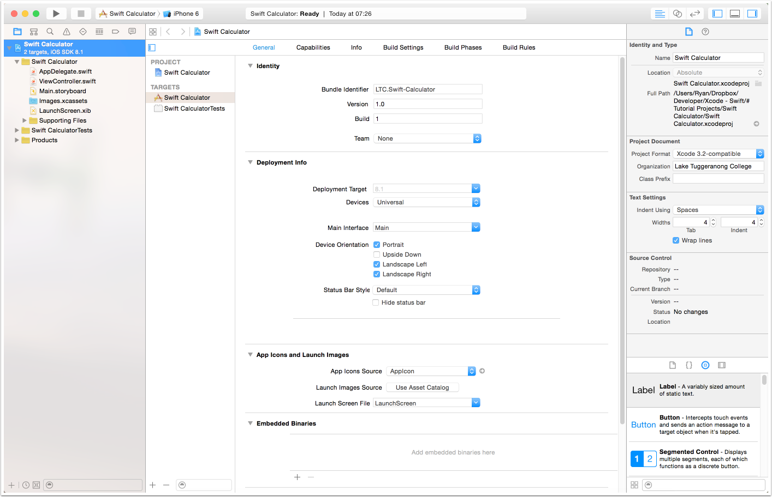Open AppIcon in the asset catalog

[482, 371]
